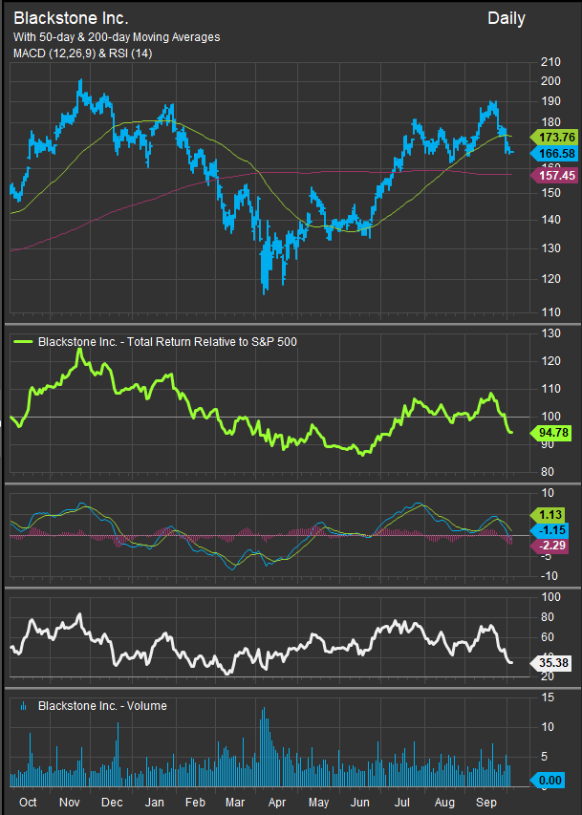Click the Blackstone Inc. - Volume legend text
This screenshot has height=815, width=582.
pyautogui.click(x=101, y=706)
